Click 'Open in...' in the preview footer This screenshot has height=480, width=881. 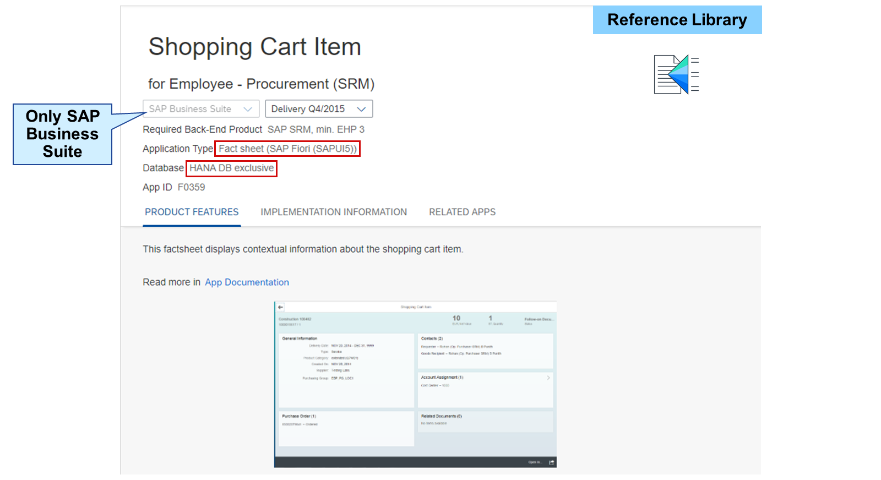tap(534, 462)
